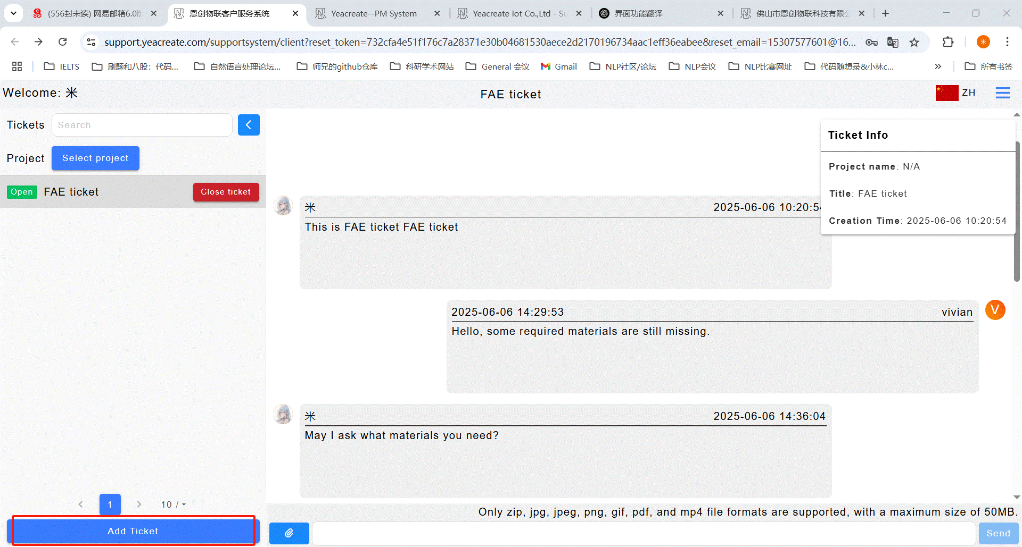The width and height of the screenshot is (1022, 547).
Task: Click the Google Translate icon in address bar
Action: pos(893,42)
